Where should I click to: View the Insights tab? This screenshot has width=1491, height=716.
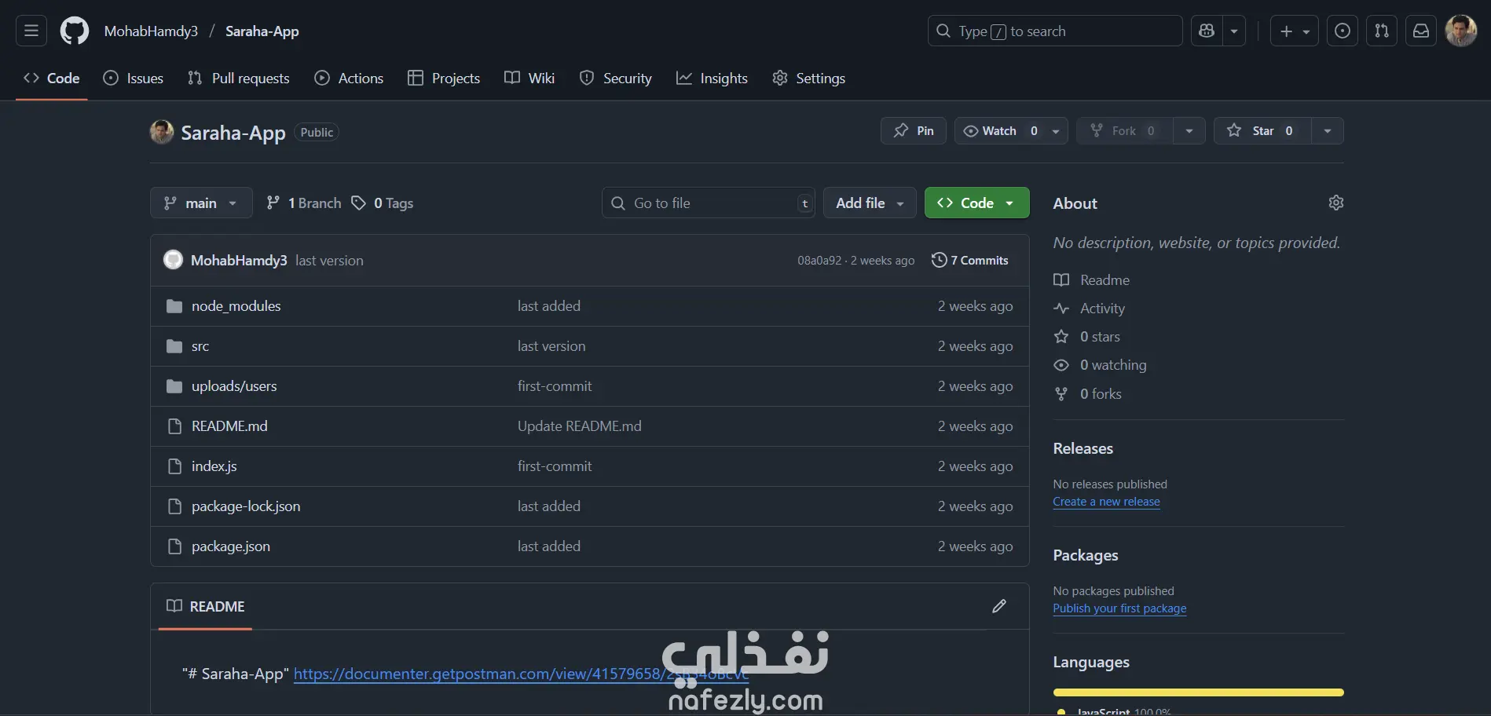coord(713,78)
